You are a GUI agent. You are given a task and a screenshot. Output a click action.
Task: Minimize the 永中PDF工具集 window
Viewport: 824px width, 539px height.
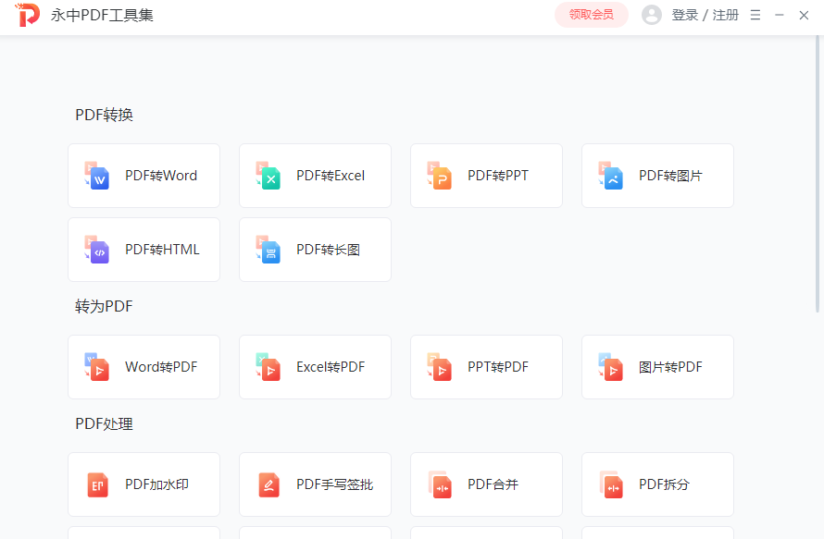click(x=780, y=15)
